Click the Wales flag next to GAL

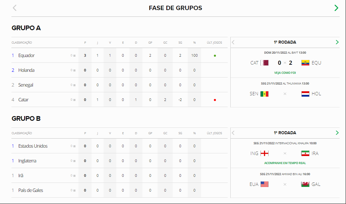[x=305, y=184]
